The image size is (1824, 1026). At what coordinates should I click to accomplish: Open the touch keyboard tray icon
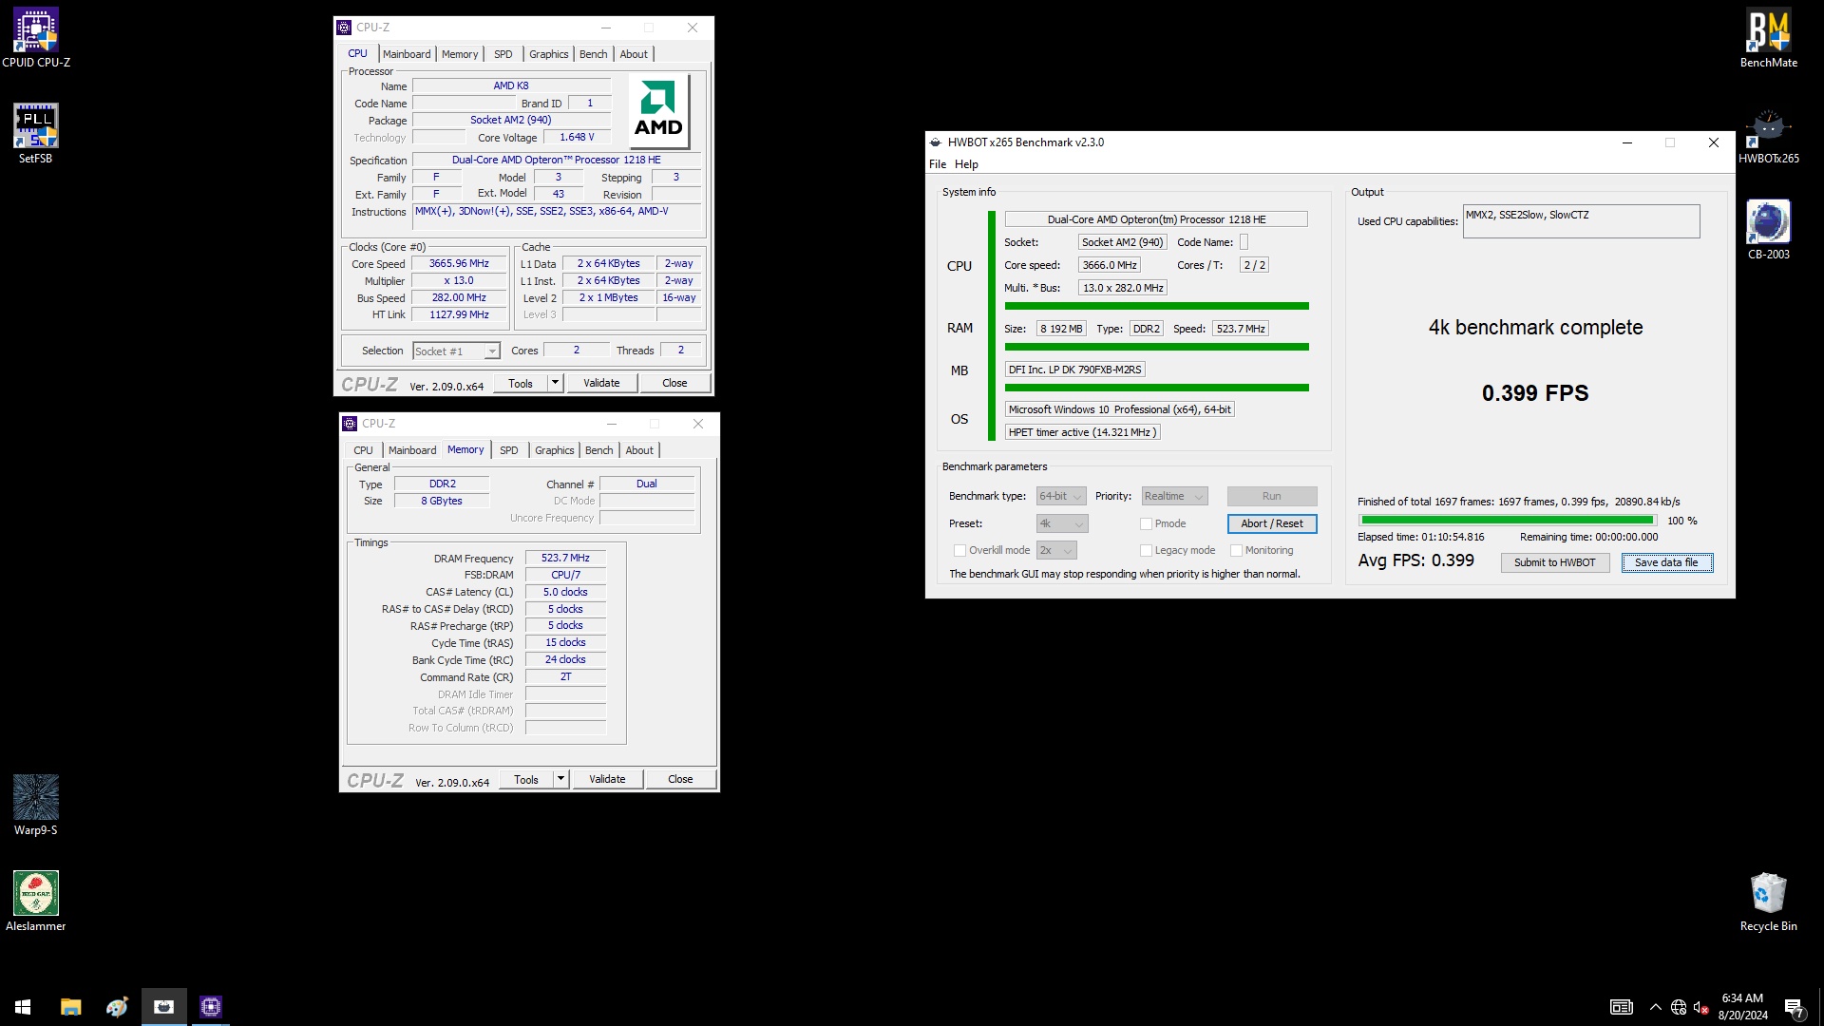[x=1621, y=1007]
